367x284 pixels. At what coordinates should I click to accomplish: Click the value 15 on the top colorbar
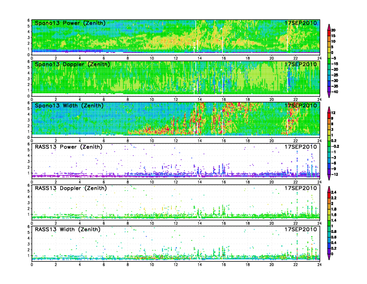pos(333,36)
